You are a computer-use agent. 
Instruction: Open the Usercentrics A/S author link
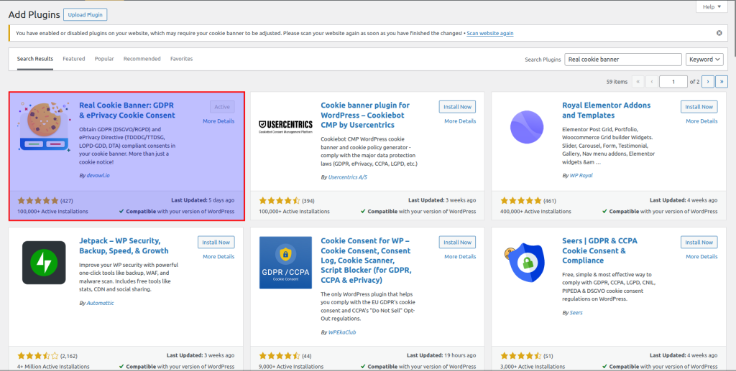point(348,177)
